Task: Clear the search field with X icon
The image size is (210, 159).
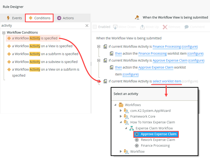Action: (x=87, y=26)
